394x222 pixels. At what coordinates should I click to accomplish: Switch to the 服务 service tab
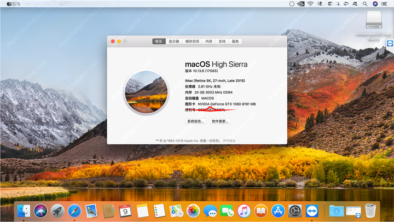[x=235, y=41]
